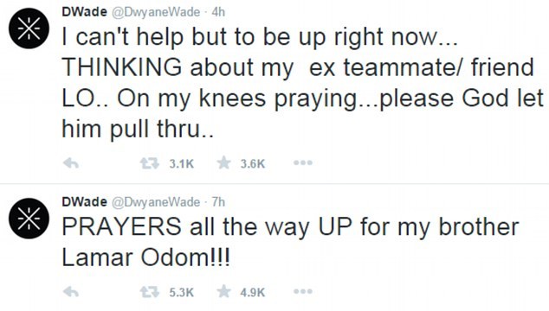Image resolution: width=549 pixels, height=311 pixels.
Task: Open more options on the first tweet
Action: click(303, 162)
